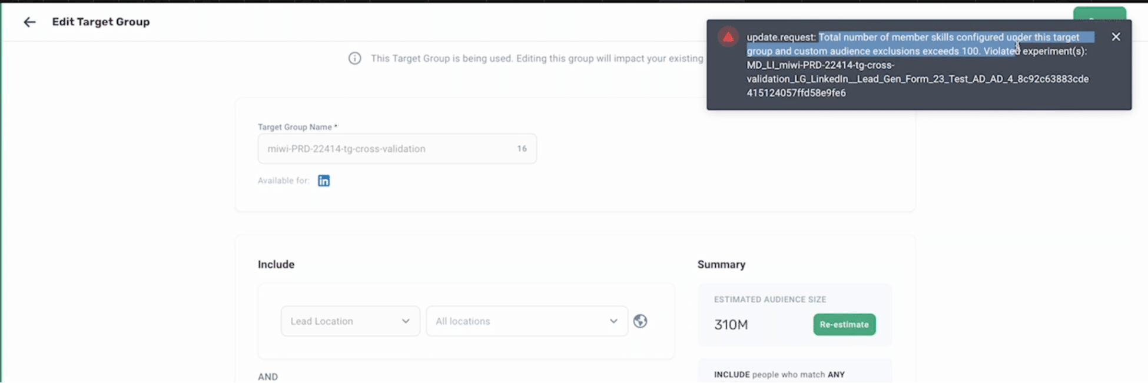Click the Summary section heading
This screenshot has height=383, width=1148.
[x=721, y=265]
